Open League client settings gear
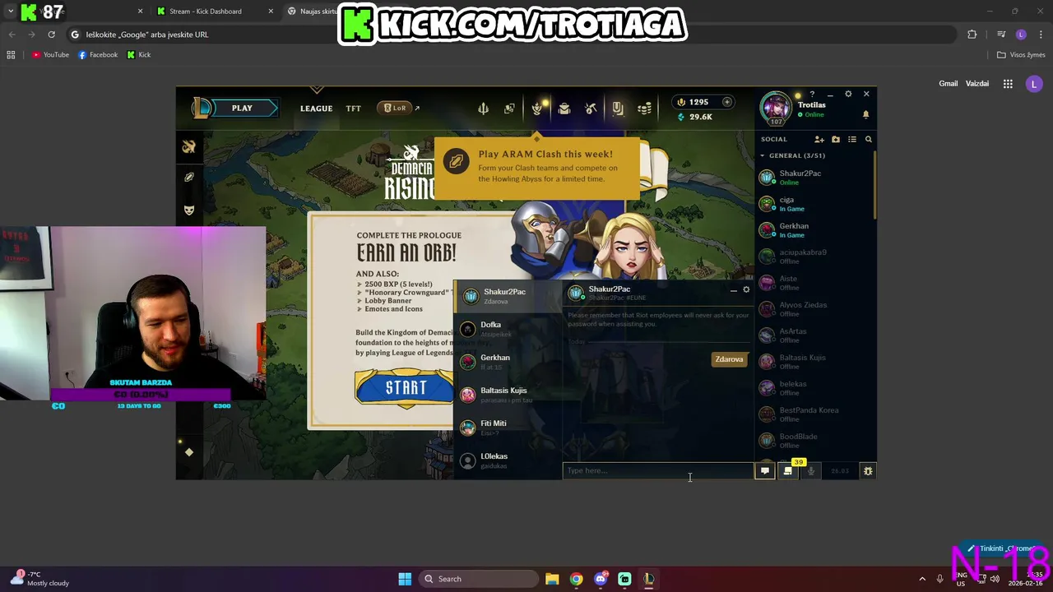1053x592 pixels. pos(848,95)
